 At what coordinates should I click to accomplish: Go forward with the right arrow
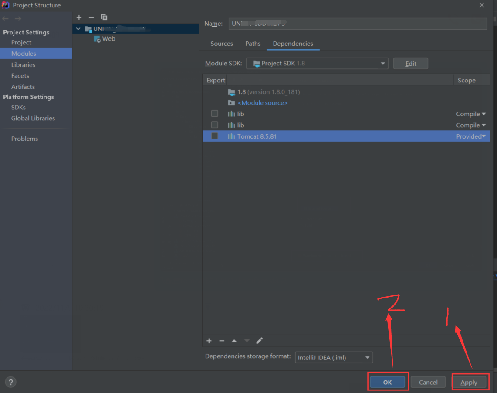[x=18, y=19]
